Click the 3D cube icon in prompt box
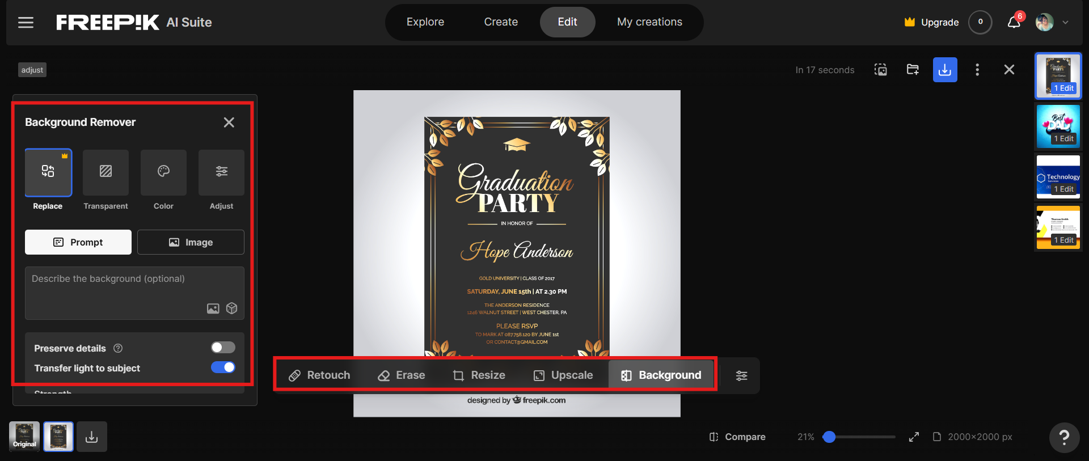This screenshot has height=461, width=1089. click(232, 308)
